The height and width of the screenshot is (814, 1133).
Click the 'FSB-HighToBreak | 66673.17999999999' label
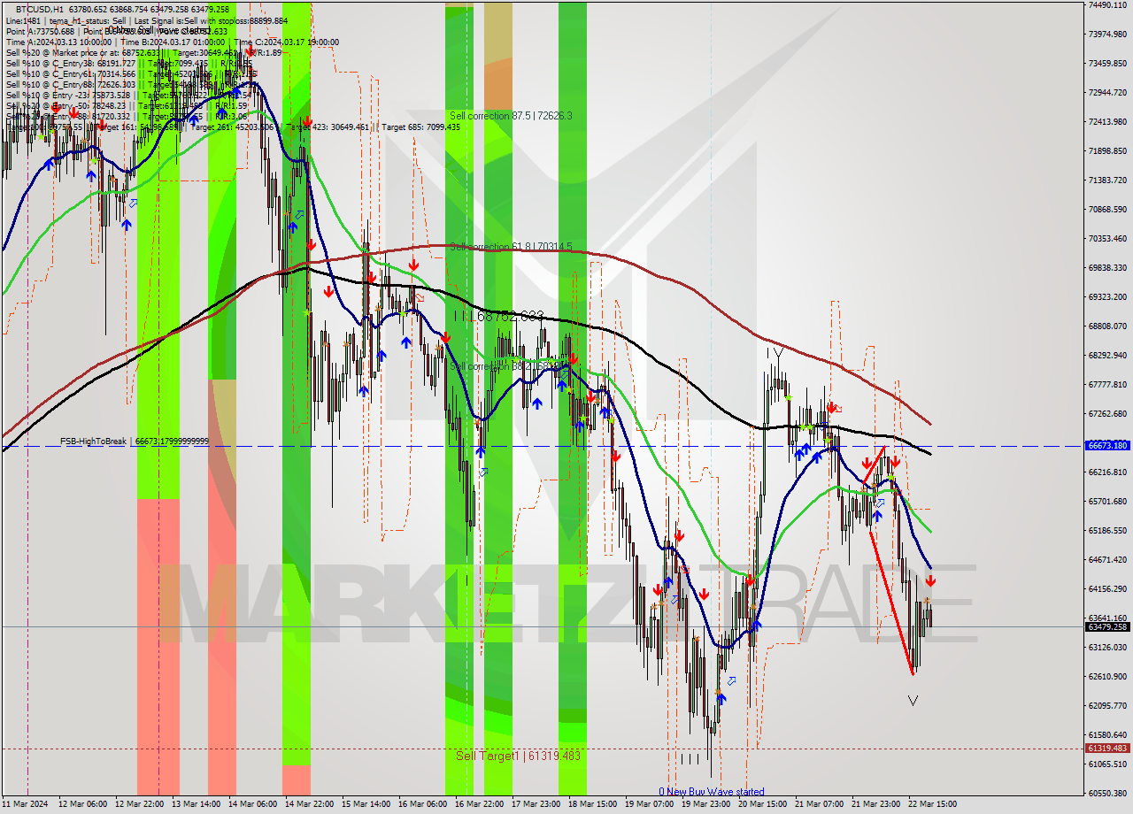click(x=135, y=441)
